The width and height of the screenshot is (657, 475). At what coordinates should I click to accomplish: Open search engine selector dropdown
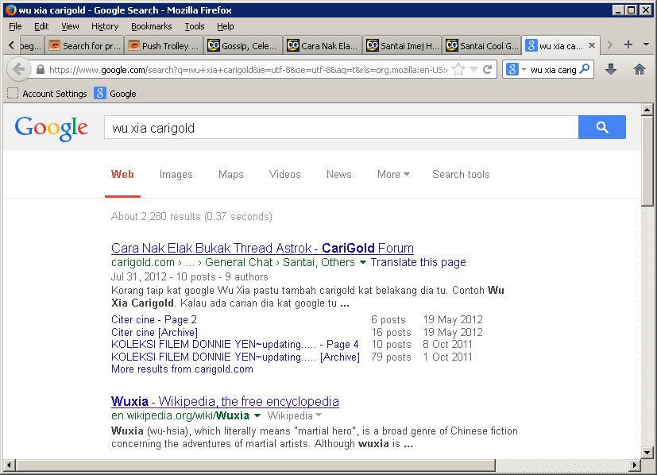(524, 70)
